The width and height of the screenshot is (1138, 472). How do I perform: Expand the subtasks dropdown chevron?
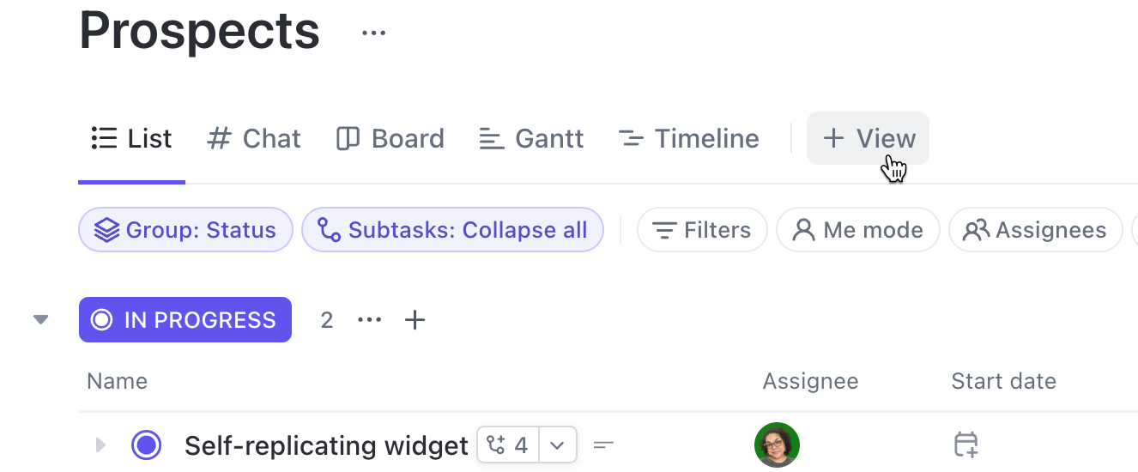click(558, 445)
